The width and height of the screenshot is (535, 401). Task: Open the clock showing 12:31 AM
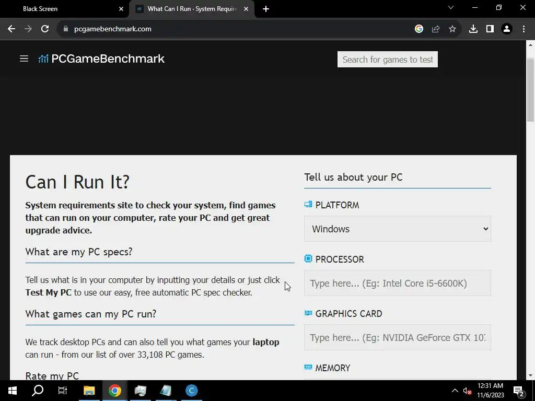(490, 391)
